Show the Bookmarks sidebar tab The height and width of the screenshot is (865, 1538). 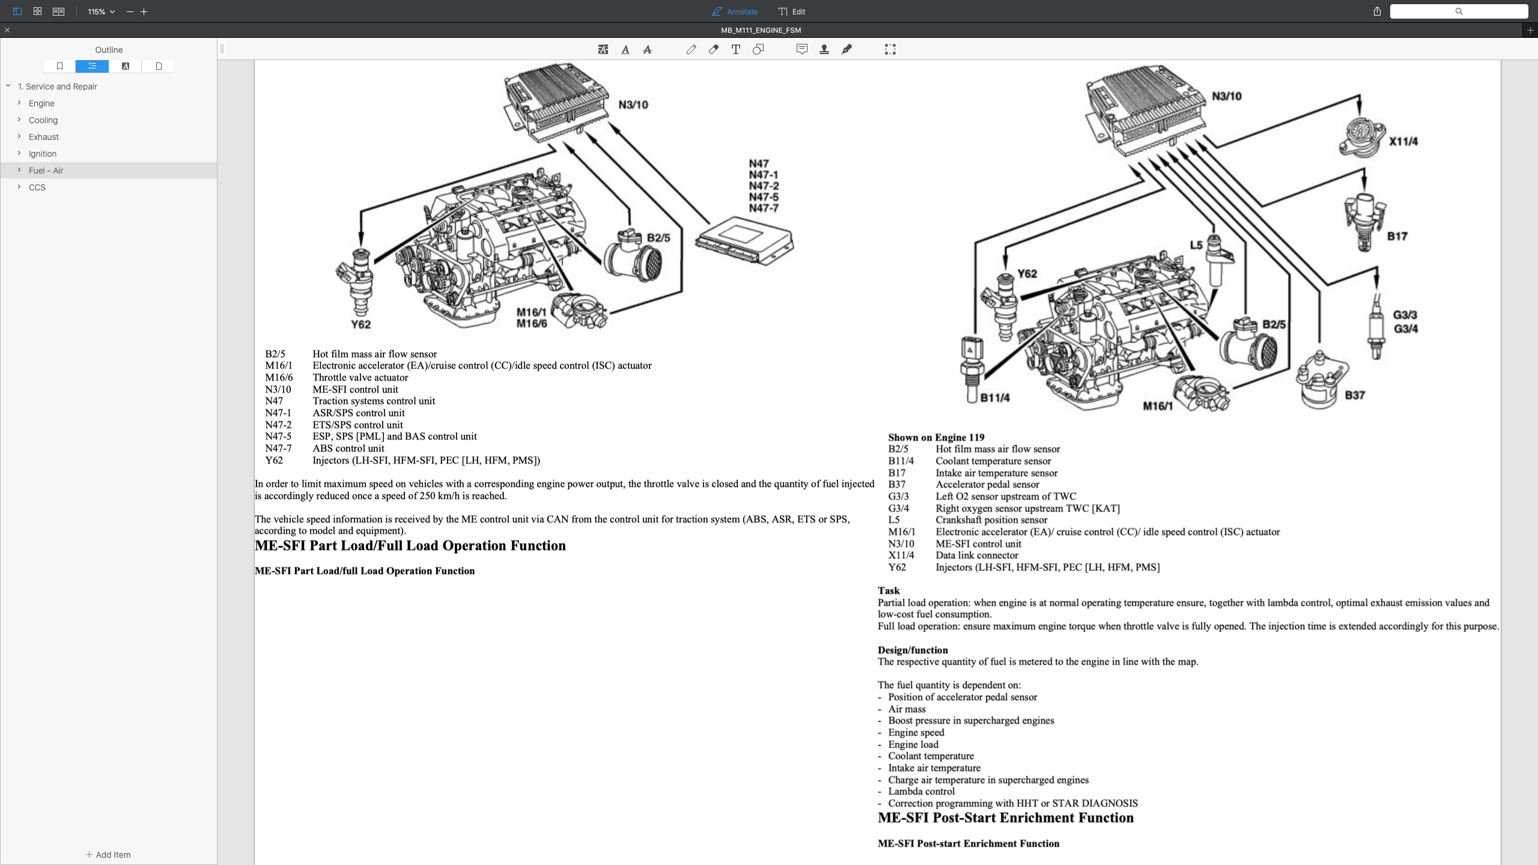click(59, 66)
